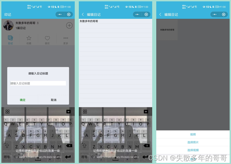
Task: Switch to the 日记 tab
Action: point(10,40)
